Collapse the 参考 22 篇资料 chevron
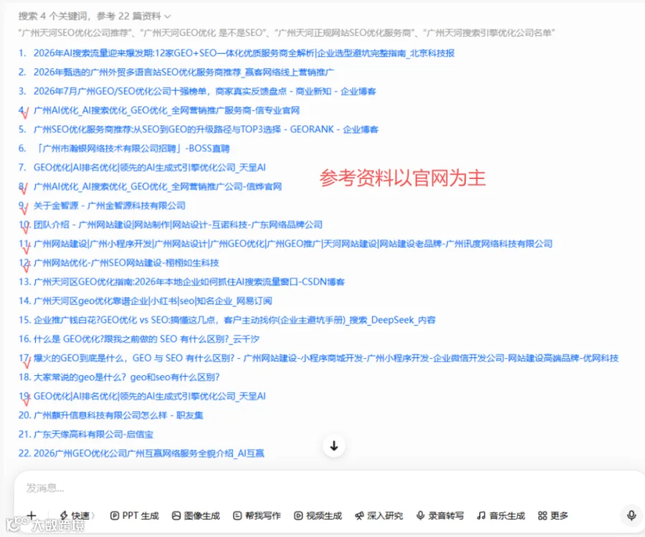This screenshot has width=645, height=537. [168, 16]
